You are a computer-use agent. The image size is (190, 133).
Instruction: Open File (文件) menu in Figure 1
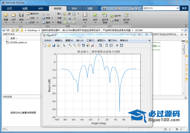pos(48,40)
